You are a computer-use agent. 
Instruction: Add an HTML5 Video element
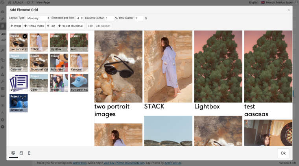pyautogui.click(x=34, y=26)
